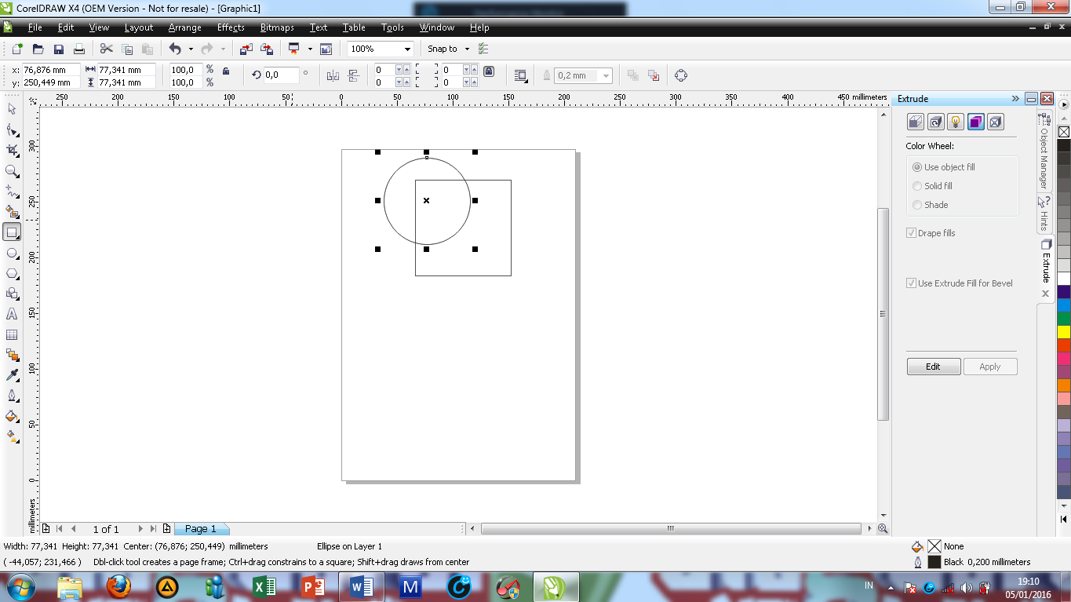Screen dimensions: 1071x602
Task: Click the Print icon
Action: coord(78,49)
